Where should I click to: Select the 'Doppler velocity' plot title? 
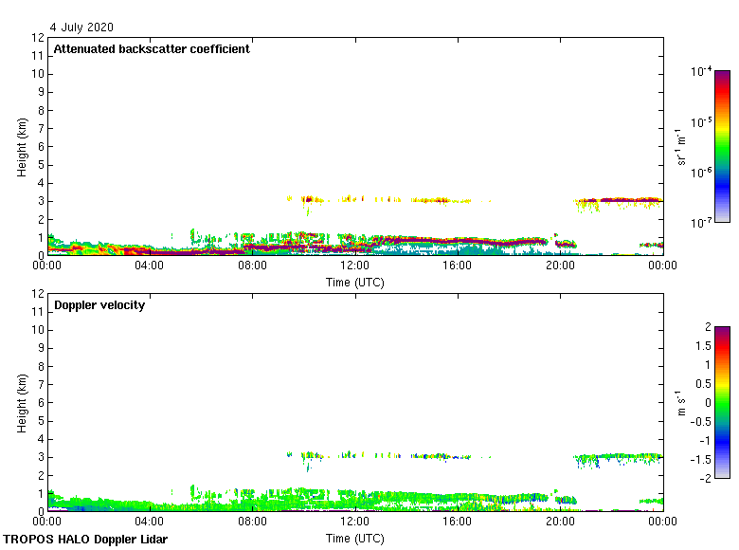point(99,305)
